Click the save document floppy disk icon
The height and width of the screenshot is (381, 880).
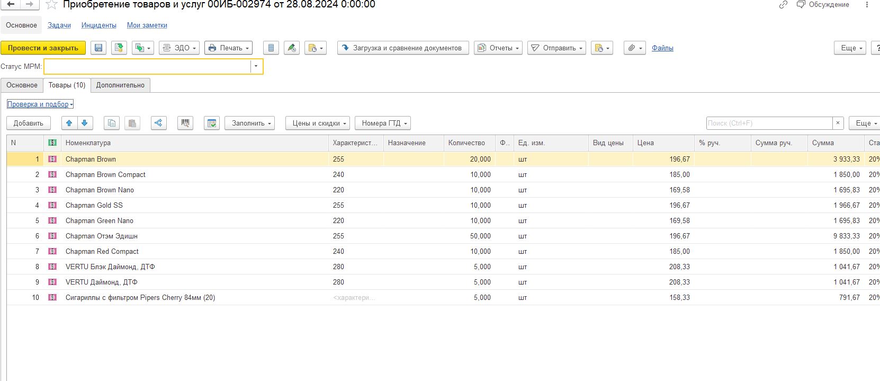98,48
